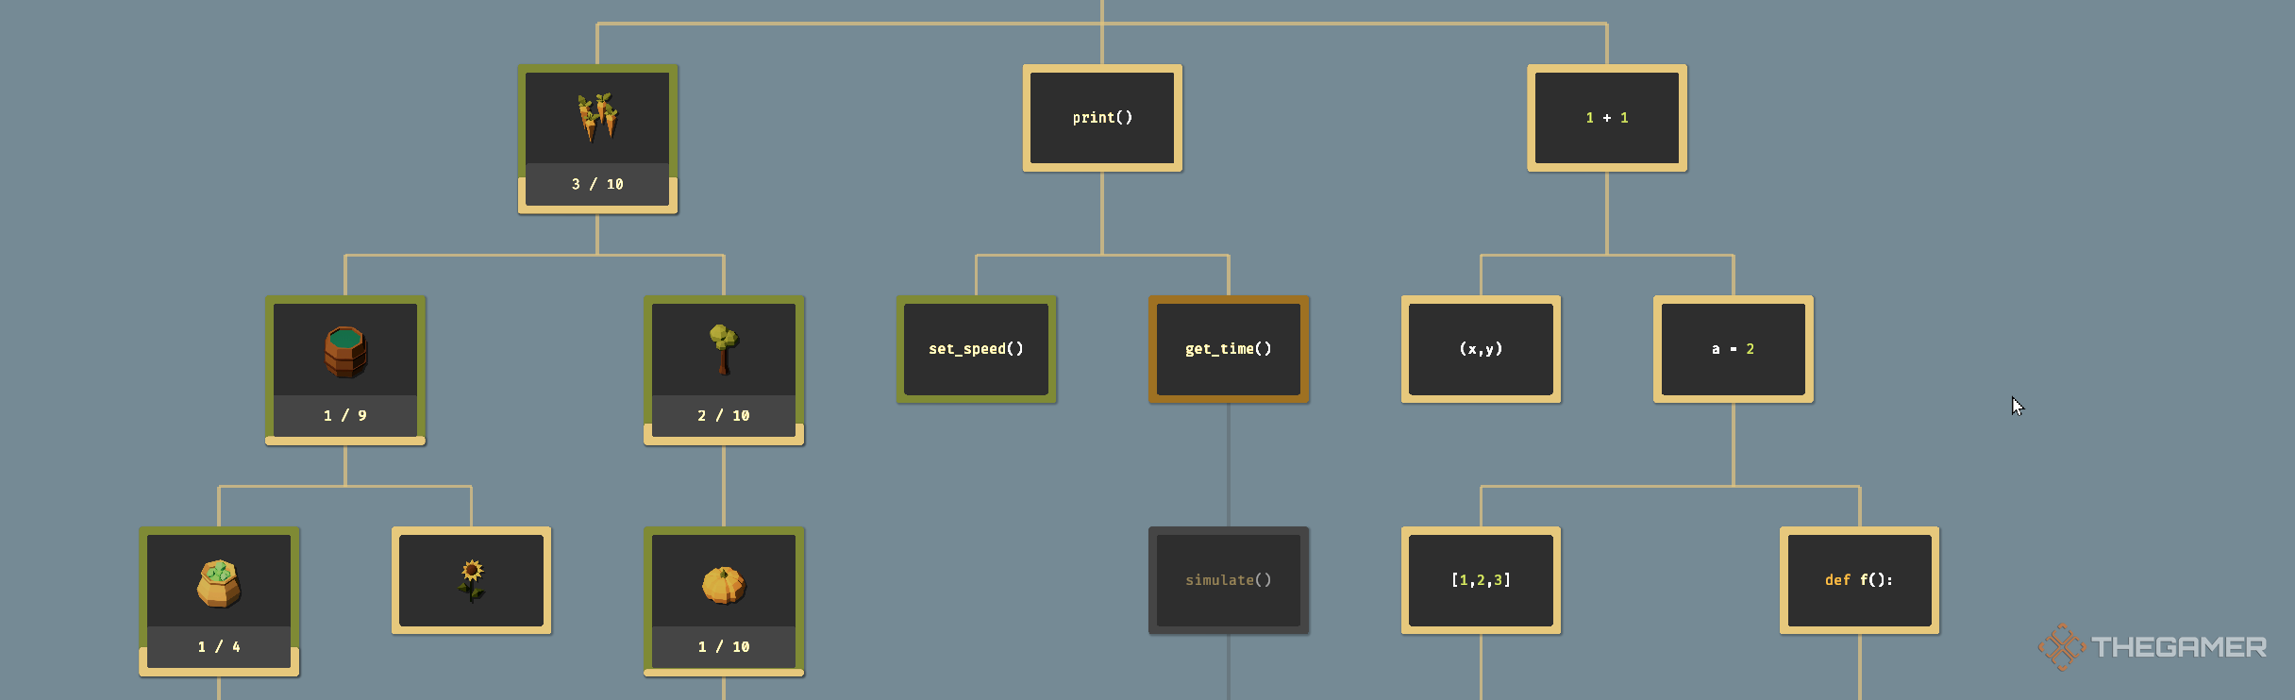Click the get_time() node
The width and height of the screenshot is (2295, 700).
pyautogui.click(x=1229, y=349)
